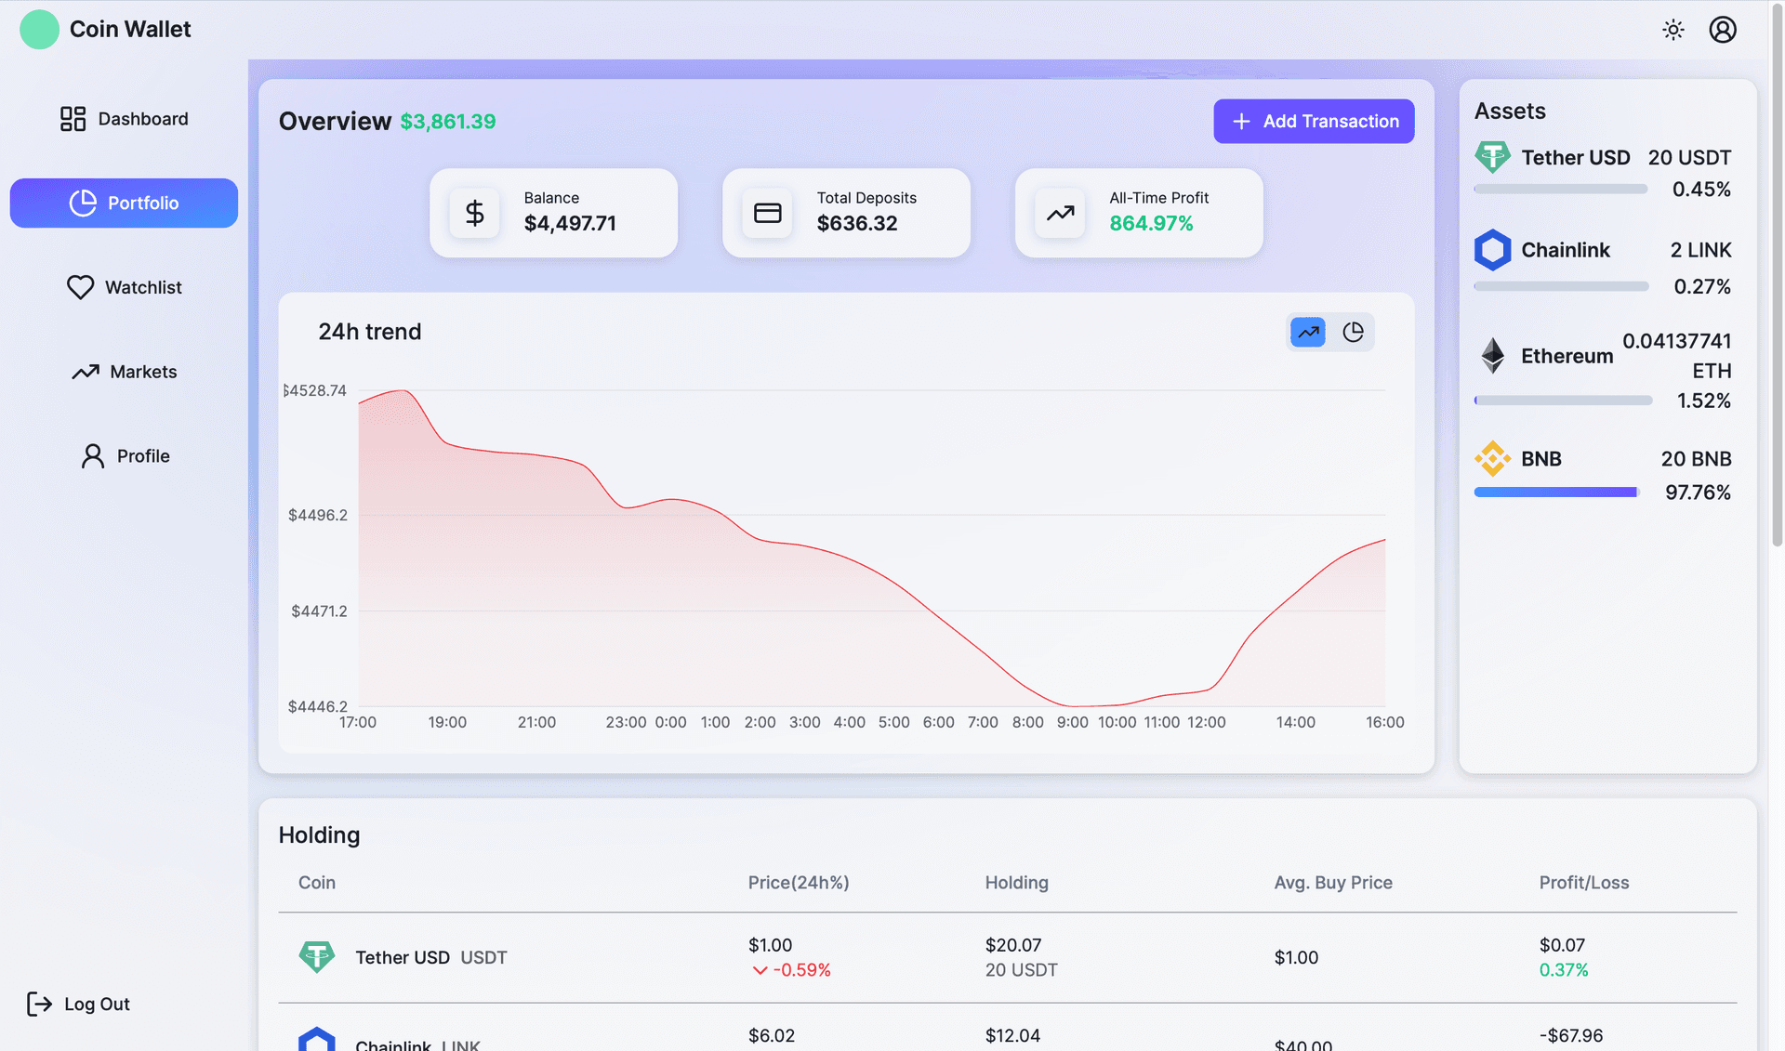
Task: Click the Balance dollar sign icon
Action: [x=474, y=214]
